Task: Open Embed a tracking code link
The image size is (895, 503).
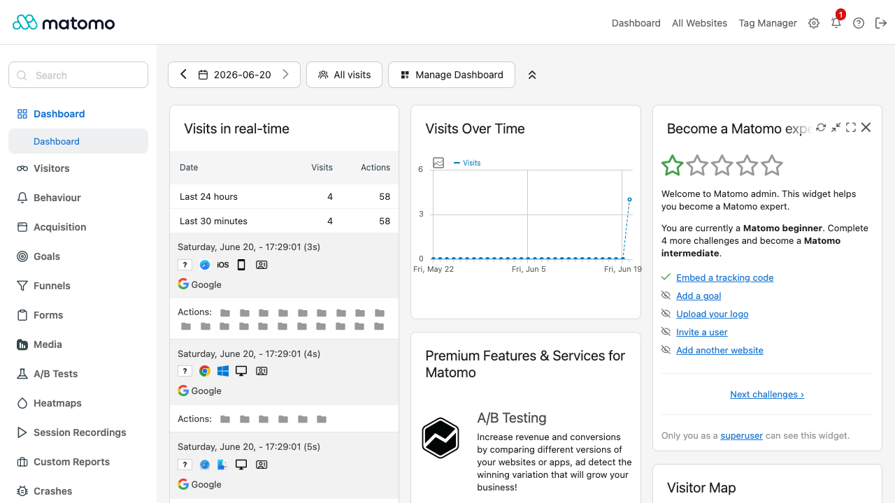Action: [724, 277]
